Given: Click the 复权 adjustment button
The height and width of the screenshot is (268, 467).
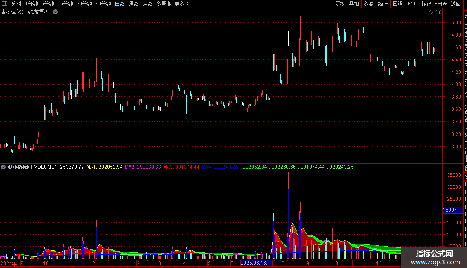Looking at the screenshot, I should point(340,4).
